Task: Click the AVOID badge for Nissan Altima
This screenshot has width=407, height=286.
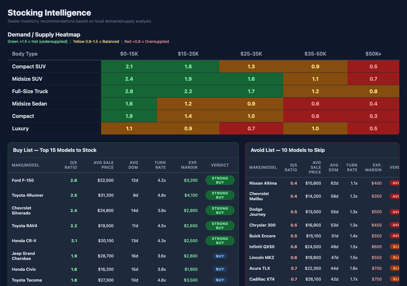Action: pos(394,183)
